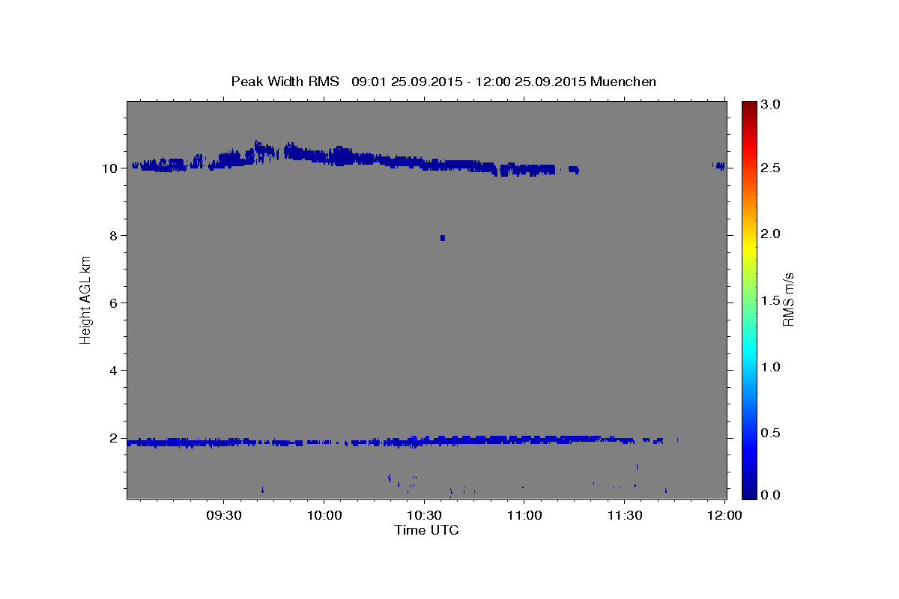Click the 09:30 time tick label

click(223, 516)
